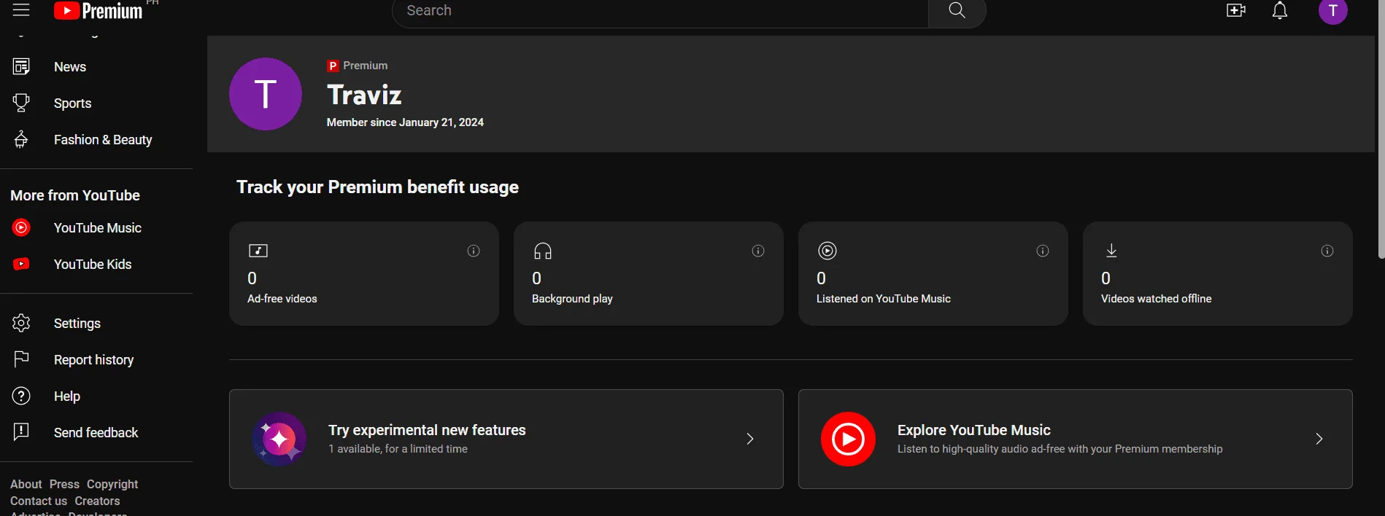This screenshot has width=1385, height=516.
Task: Click the page vertical scrollbar
Action: pos(1381,129)
